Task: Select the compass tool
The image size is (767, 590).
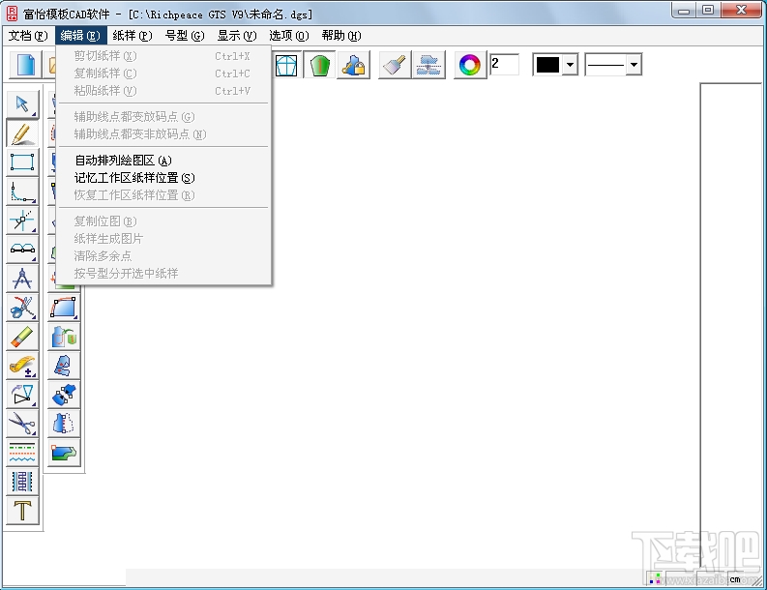Action: click(x=22, y=279)
